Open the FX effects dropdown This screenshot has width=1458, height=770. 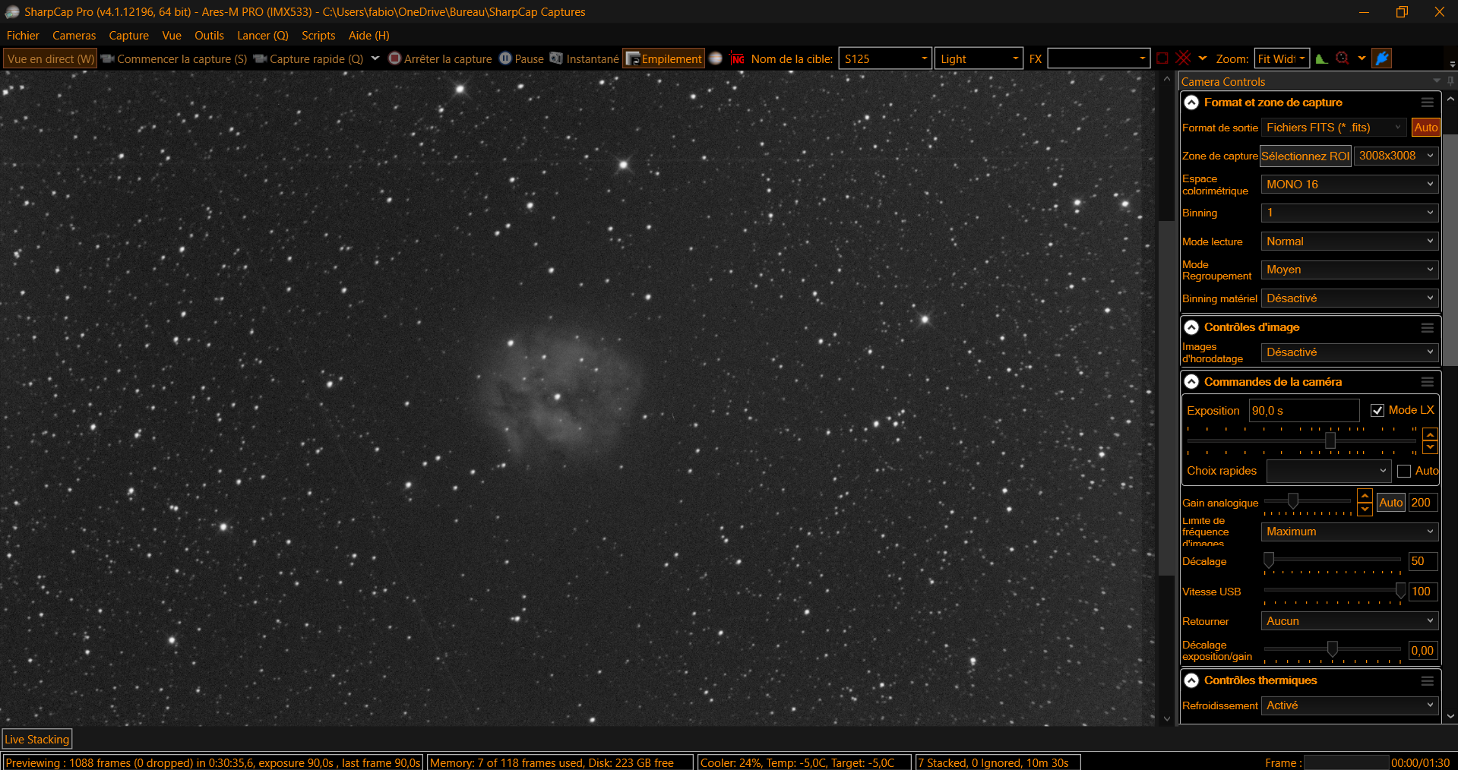tap(1098, 58)
